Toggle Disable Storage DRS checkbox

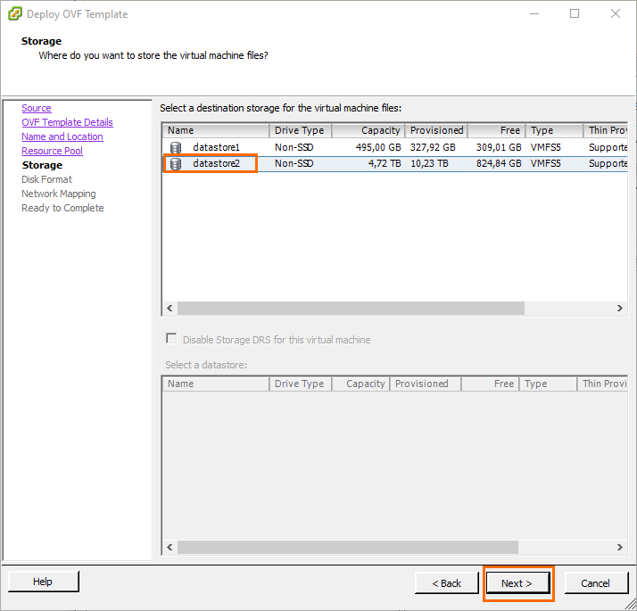(x=171, y=340)
